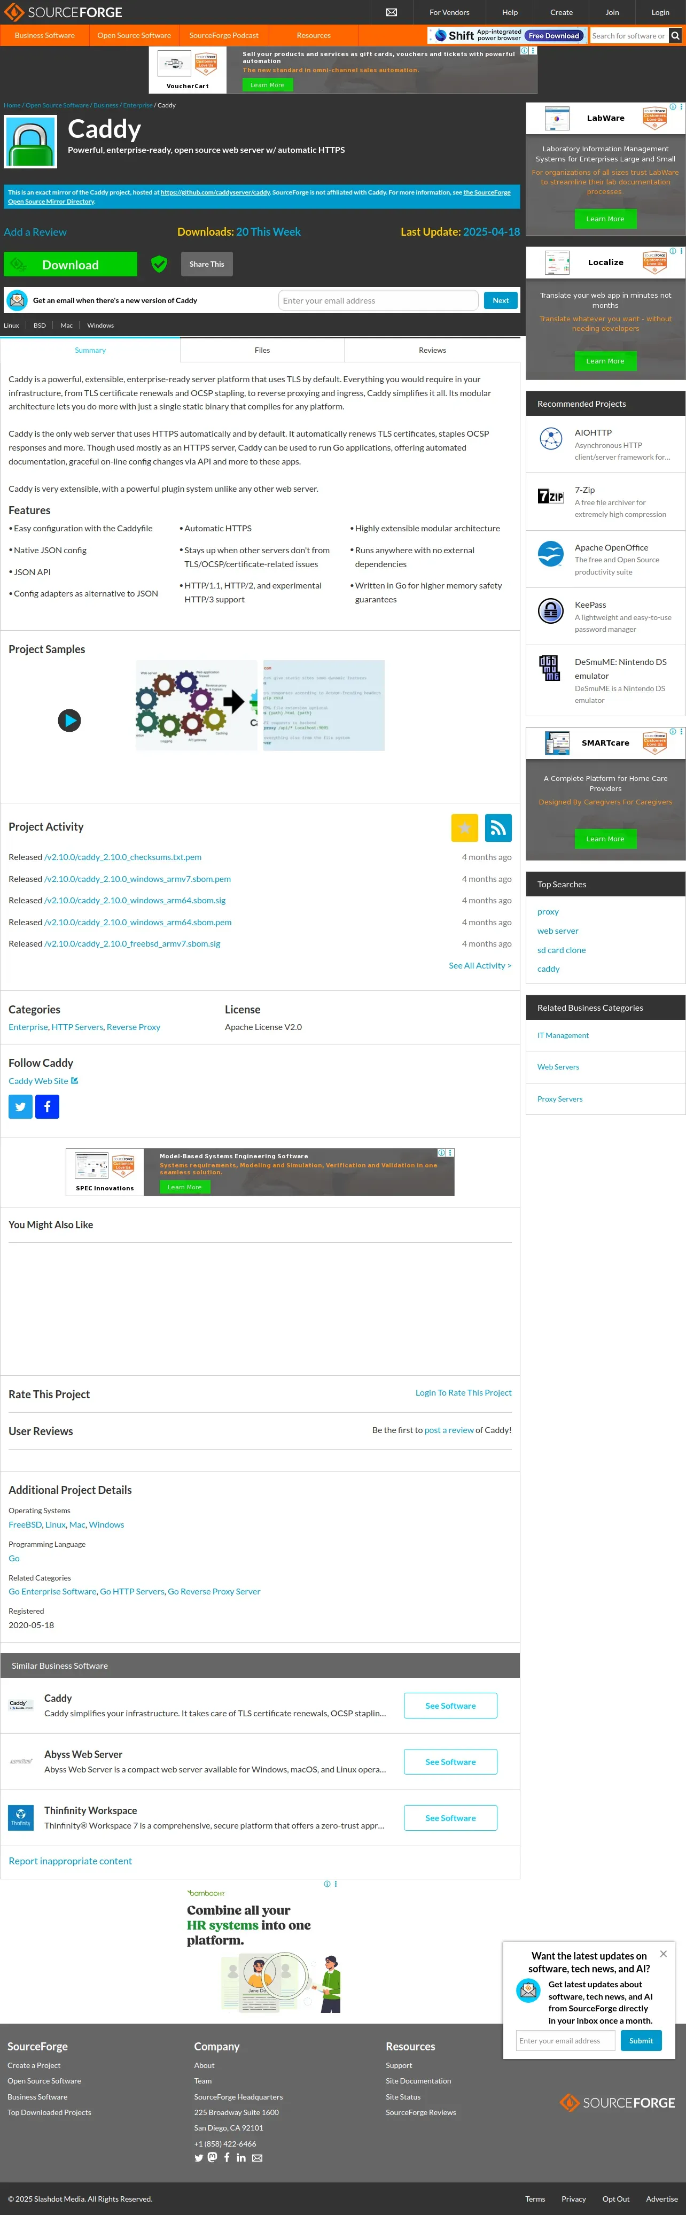The height and width of the screenshot is (2215, 686).
Task: Click the search magnifier icon
Action: point(675,35)
